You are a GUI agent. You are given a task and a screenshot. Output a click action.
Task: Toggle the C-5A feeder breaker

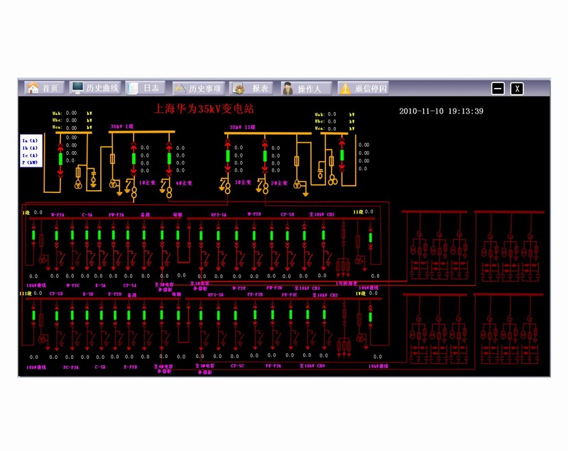pos(87,235)
